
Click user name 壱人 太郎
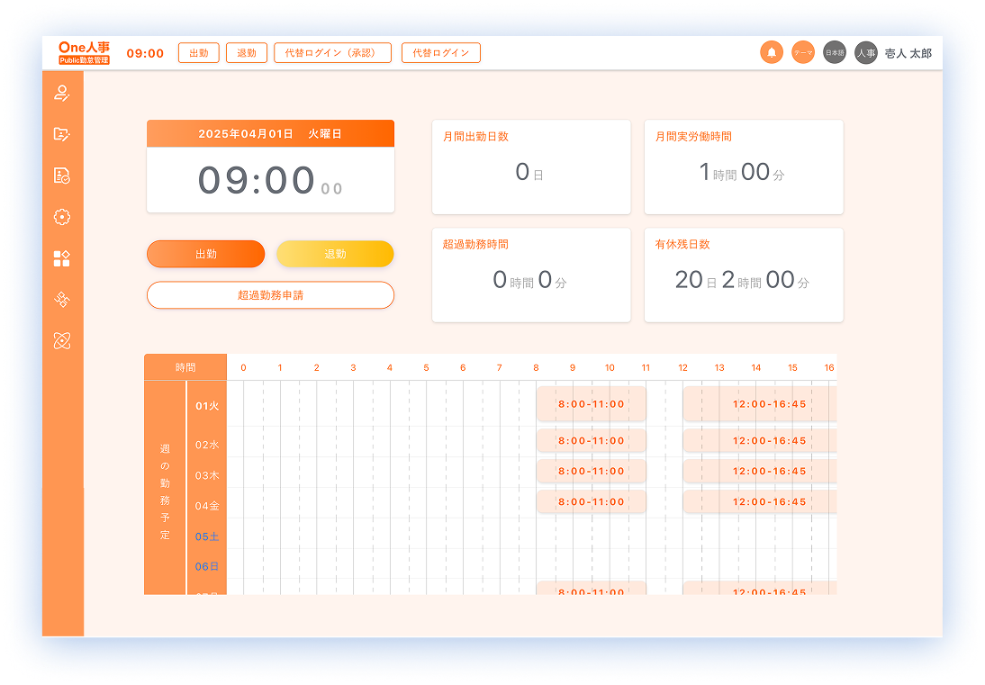click(908, 53)
